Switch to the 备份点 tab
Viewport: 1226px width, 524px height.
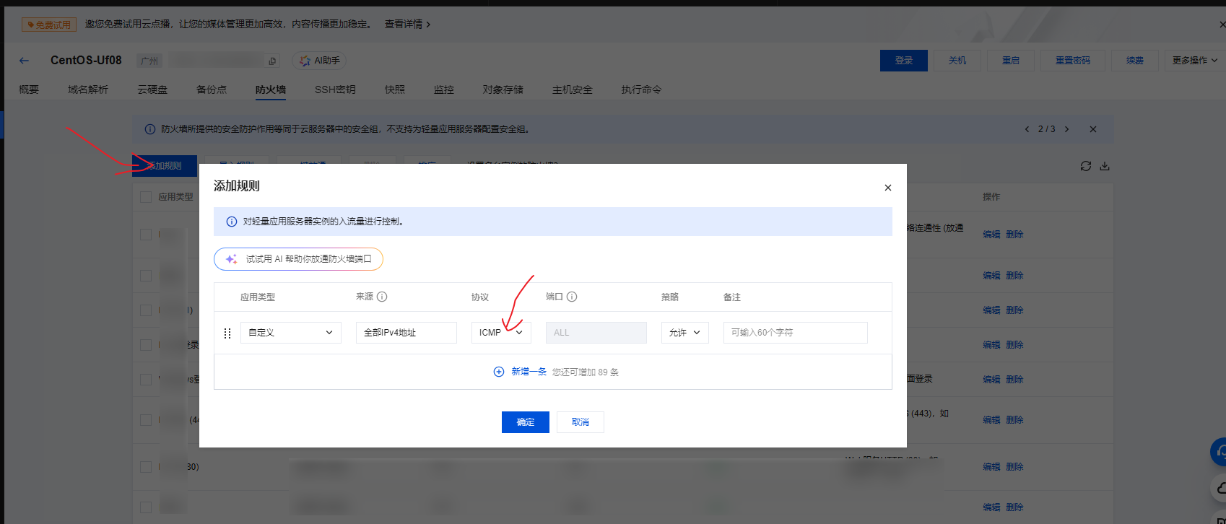coord(212,89)
